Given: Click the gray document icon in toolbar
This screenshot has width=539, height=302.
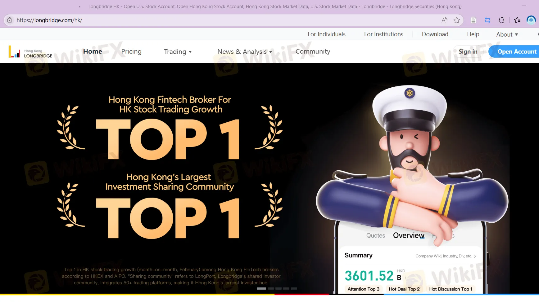Looking at the screenshot, I should click(473, 20).
